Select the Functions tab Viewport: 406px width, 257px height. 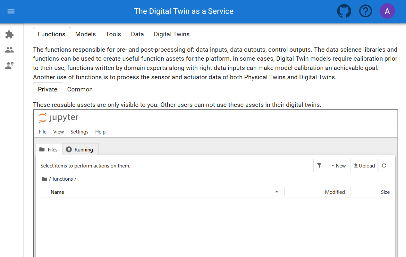[x=52, y=34]
